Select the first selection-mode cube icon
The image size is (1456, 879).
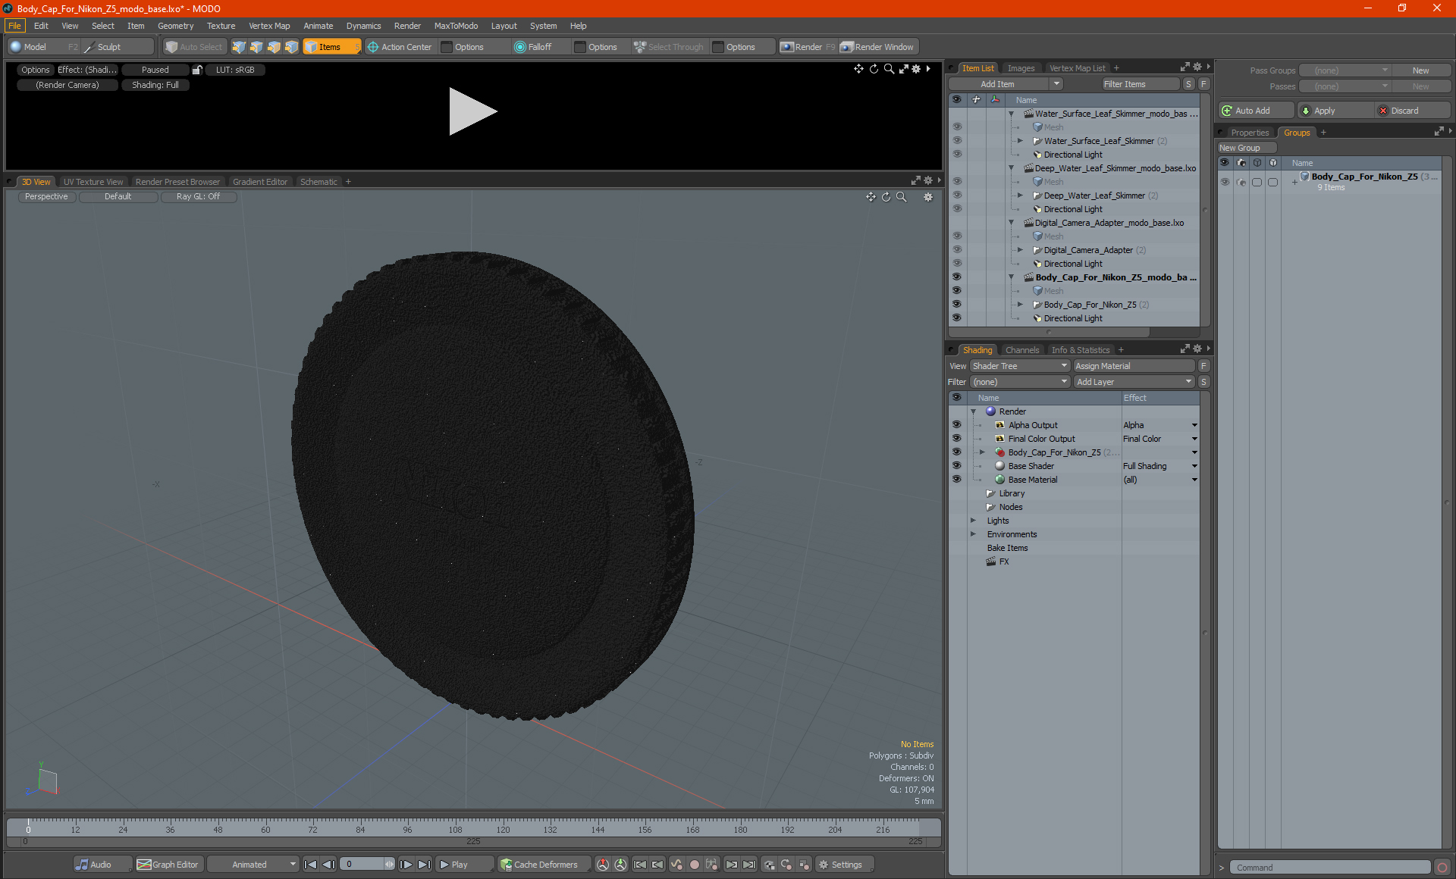pos(239,47)
